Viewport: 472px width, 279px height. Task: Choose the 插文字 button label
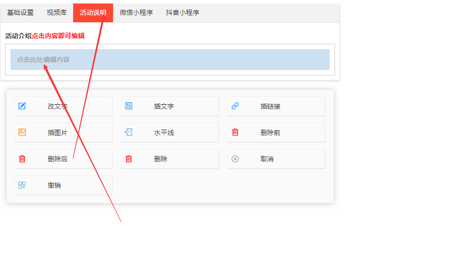coord(164,106)
